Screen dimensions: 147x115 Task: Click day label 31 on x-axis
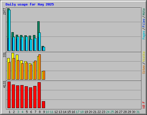point(138,112)
